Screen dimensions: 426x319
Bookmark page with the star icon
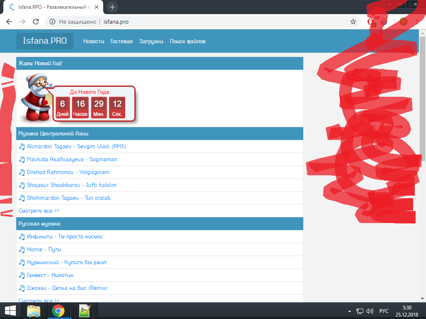click(x=353, y=22)
